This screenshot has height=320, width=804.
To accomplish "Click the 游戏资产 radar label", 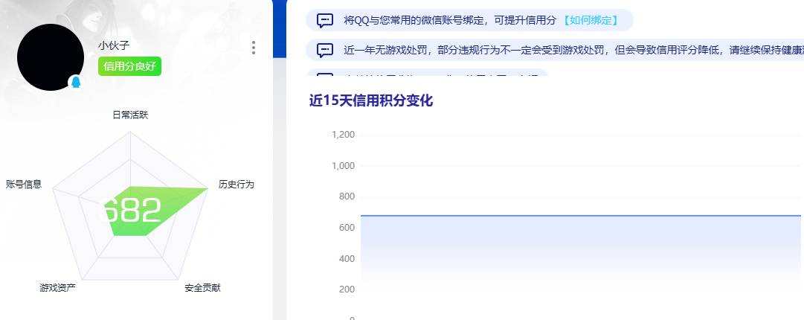I will coord(58,288).
